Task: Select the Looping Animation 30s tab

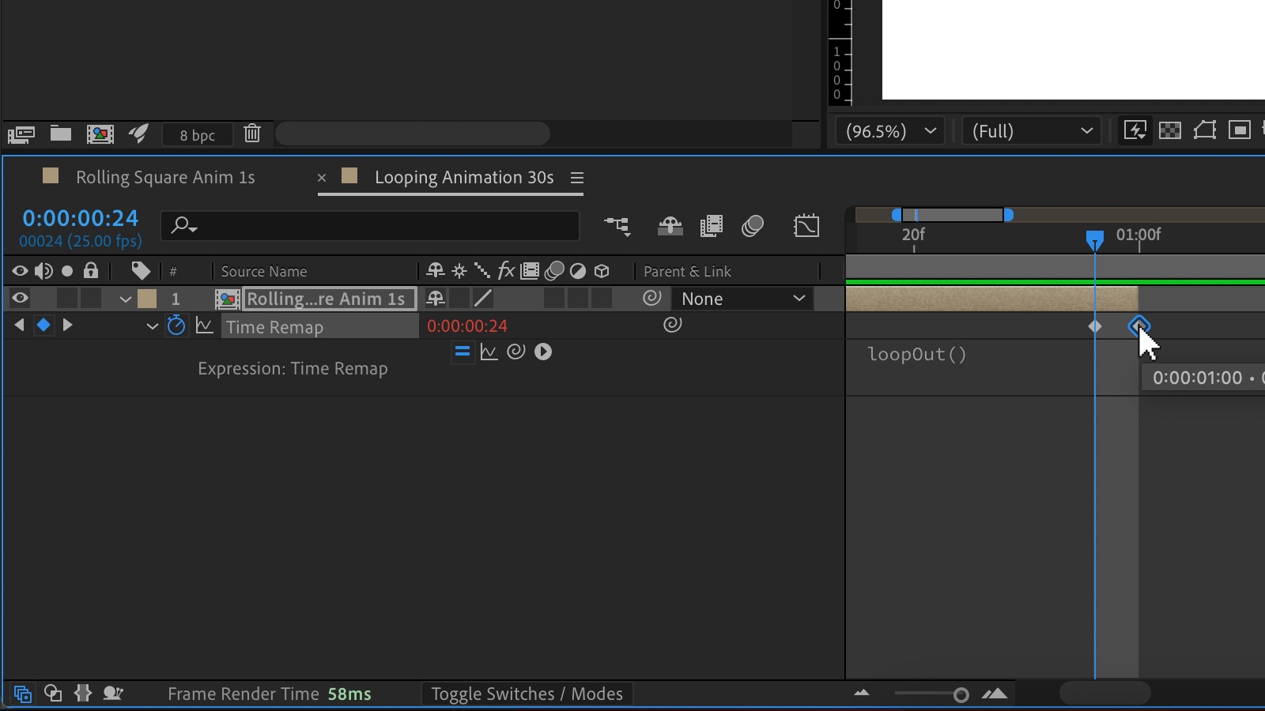Action: point(464,177)
